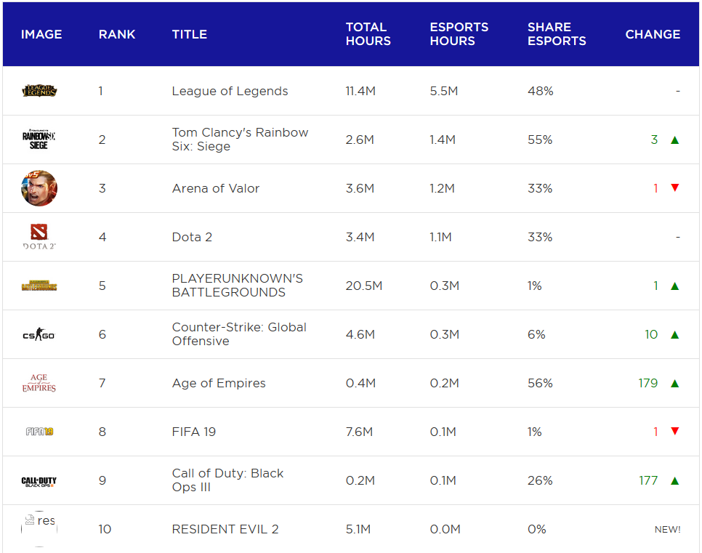Click the CS:GO logo icon
The width and height of the screenshot is (702, 553).
coord(39,334)
